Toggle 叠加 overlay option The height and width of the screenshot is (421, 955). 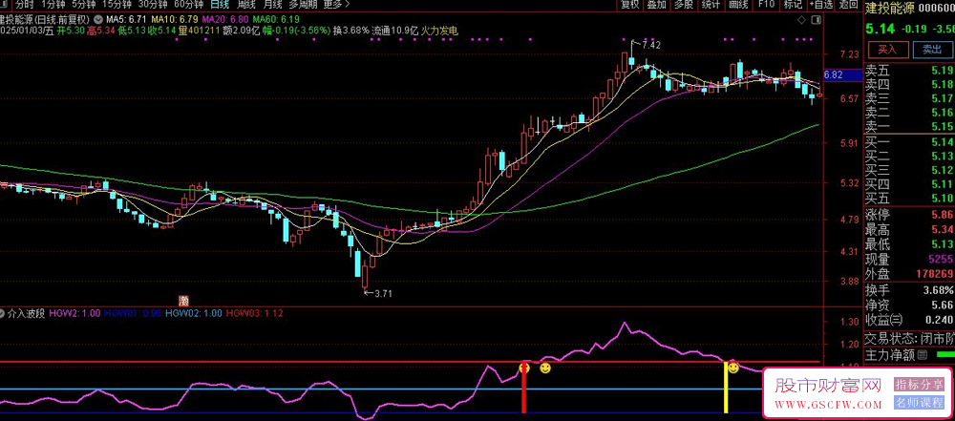[x=656, y=5]
